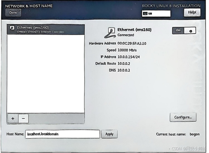Viewport: 209px width, 153px height.
Task: Focus the Host Name input field
Action: click(63, 134)
